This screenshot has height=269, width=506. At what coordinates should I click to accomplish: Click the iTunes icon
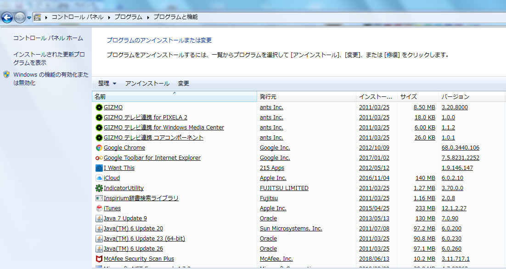click(99, 208)
